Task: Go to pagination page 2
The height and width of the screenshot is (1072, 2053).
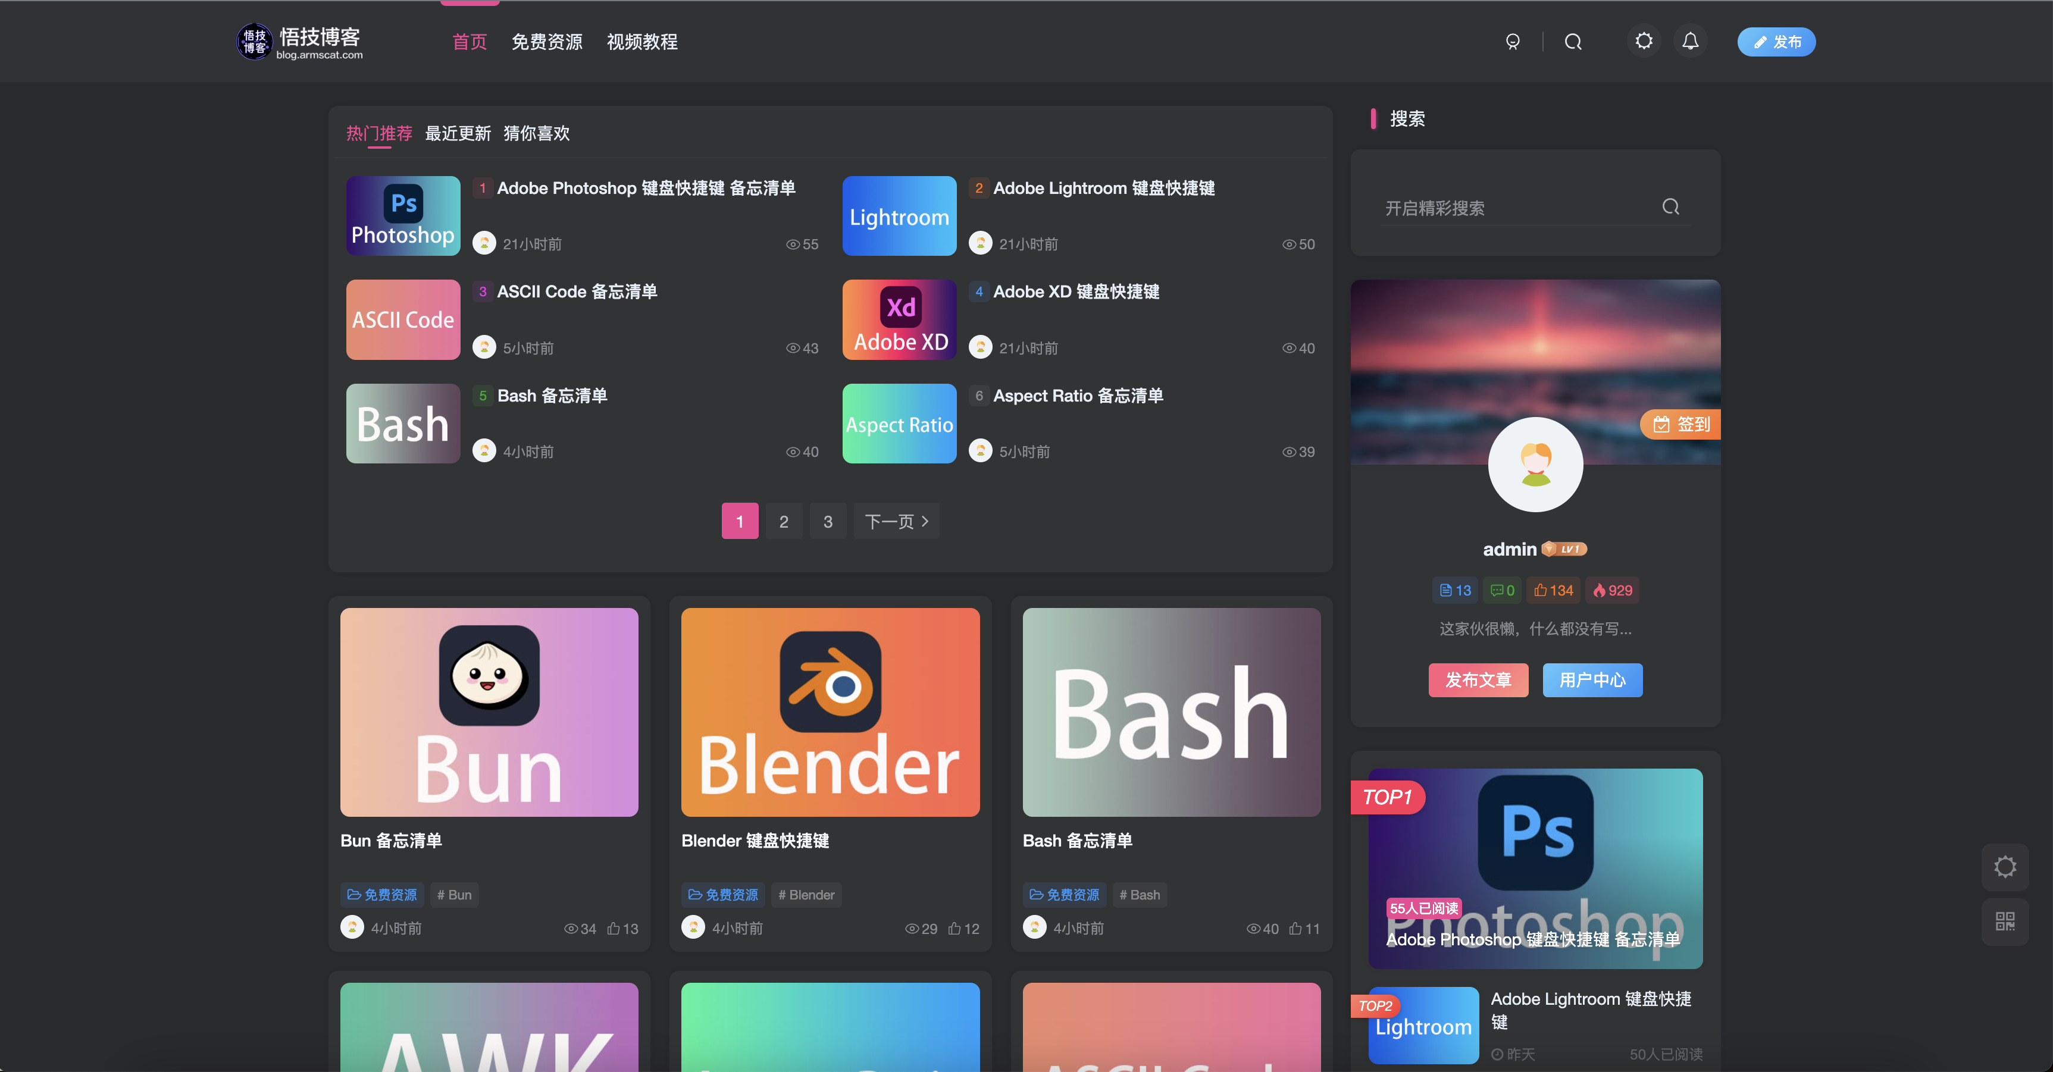Action: pos(784,521)
